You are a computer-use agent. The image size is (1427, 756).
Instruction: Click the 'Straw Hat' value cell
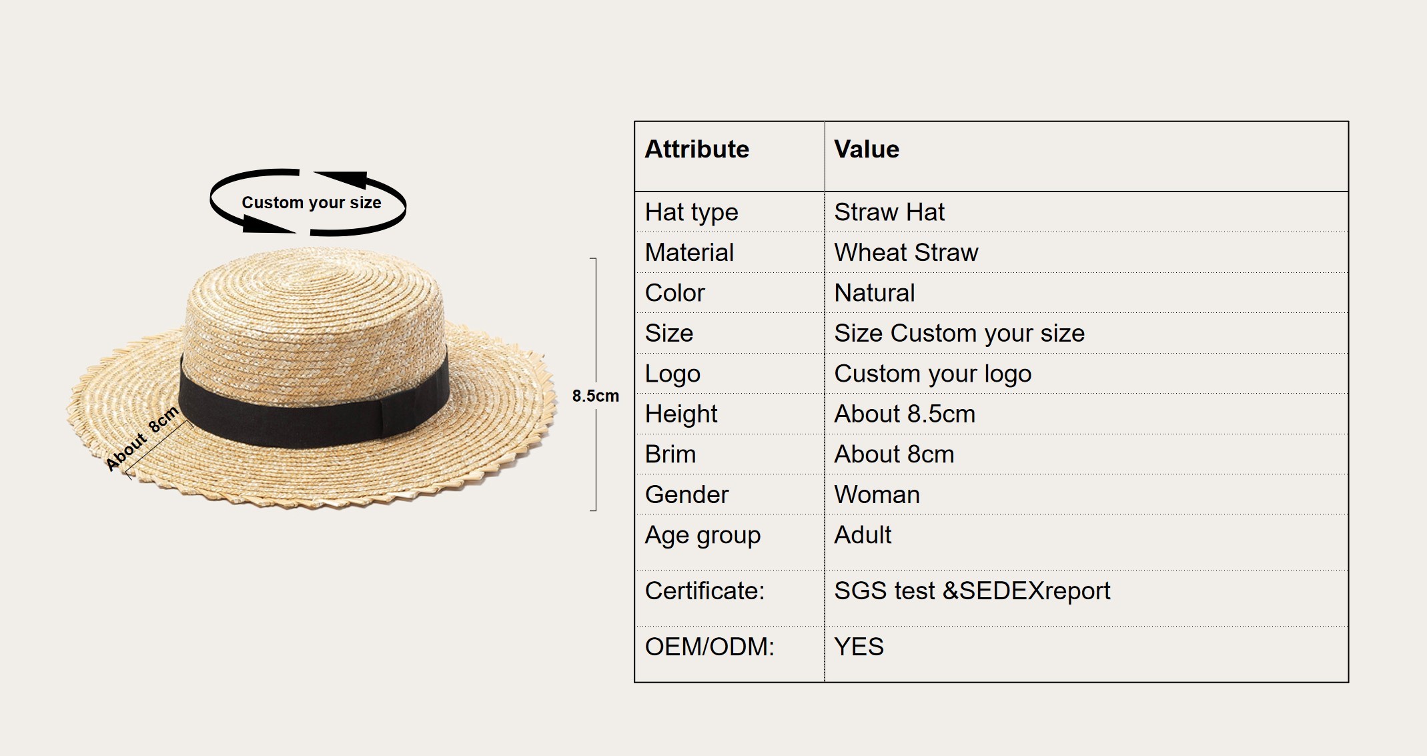(x=1086, y=212)
